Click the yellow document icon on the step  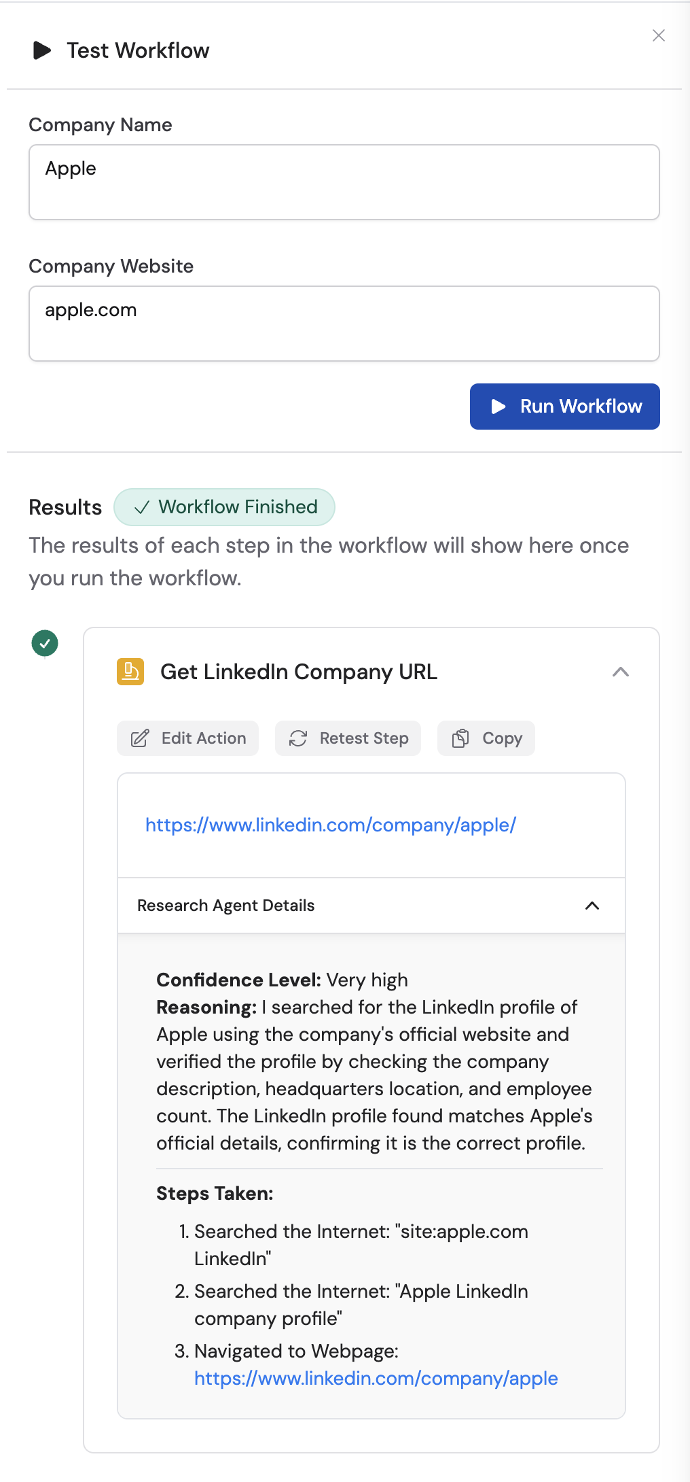click(130, 672)
